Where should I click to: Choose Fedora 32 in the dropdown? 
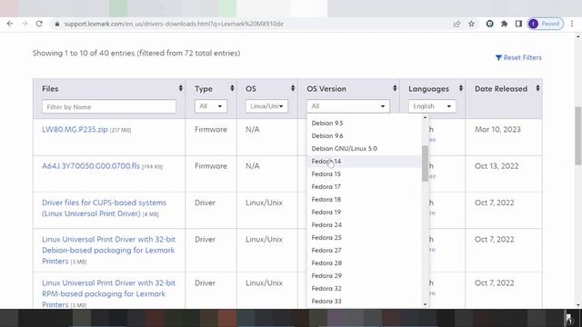coord(365,289)
